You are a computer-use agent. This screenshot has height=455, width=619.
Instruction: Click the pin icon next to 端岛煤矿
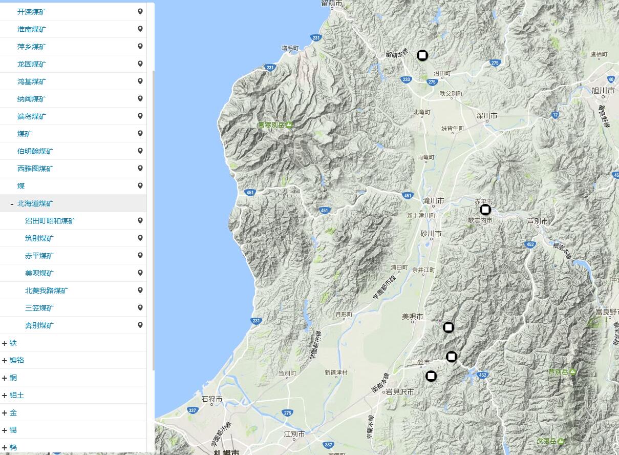[140, 116]
